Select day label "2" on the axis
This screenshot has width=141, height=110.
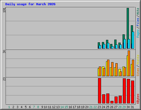click(x=13, y=107)
